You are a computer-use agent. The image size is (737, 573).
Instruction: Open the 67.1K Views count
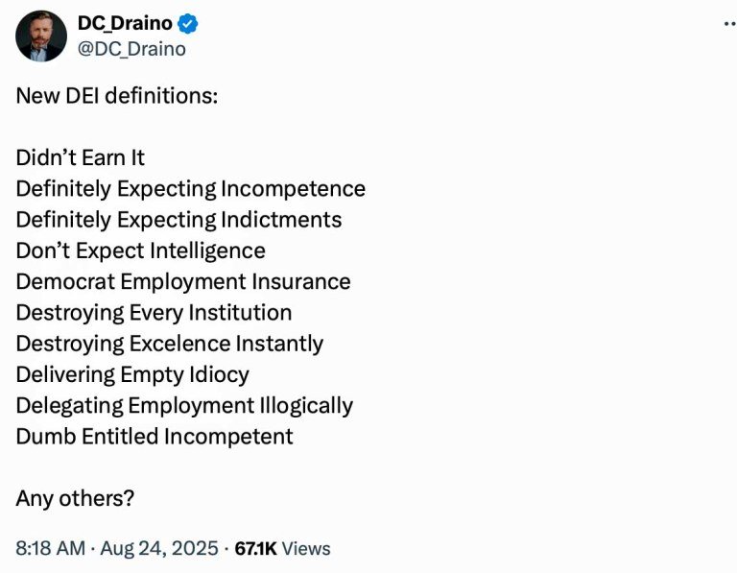click(x=282, y=548)
